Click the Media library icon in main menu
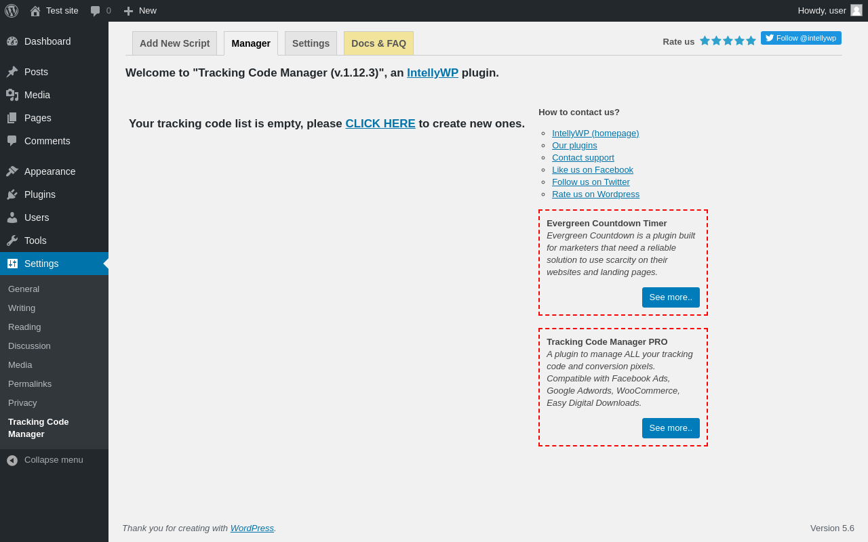This screenshot has width=868, height=542. [x=12, y=95]
